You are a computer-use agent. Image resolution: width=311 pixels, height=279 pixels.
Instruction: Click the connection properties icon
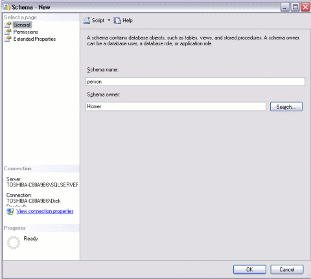pyautogui.click(x=10, y=211)
